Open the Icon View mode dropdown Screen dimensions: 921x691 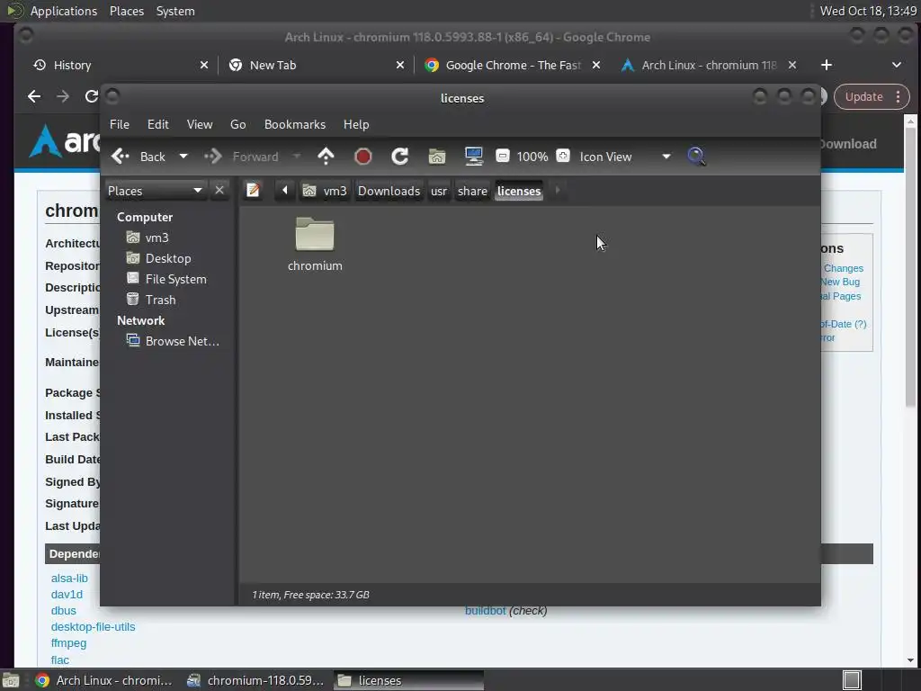pyautogui.click(x=625, y=157)
